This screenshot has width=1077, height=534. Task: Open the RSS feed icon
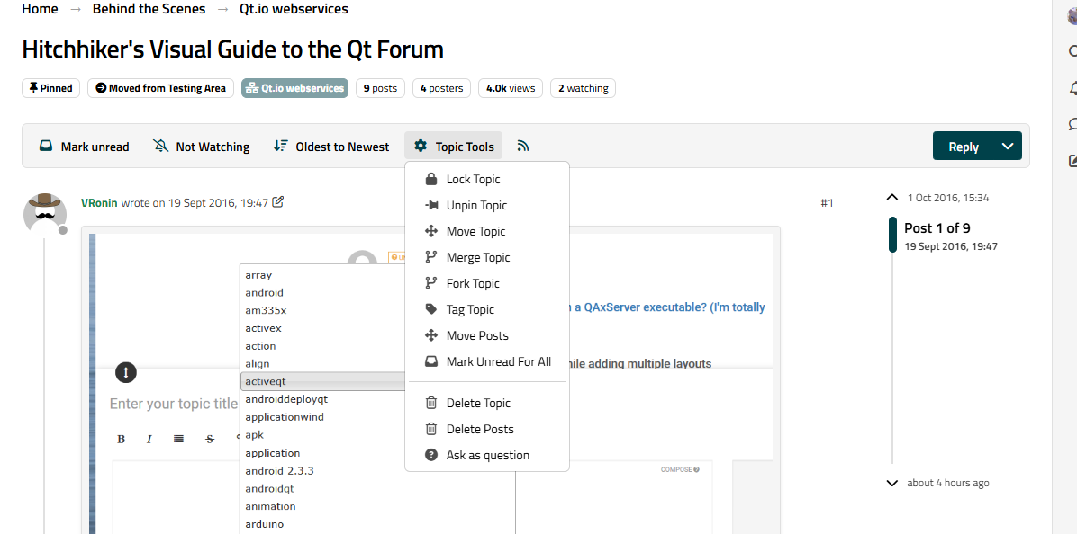(523, 146)
